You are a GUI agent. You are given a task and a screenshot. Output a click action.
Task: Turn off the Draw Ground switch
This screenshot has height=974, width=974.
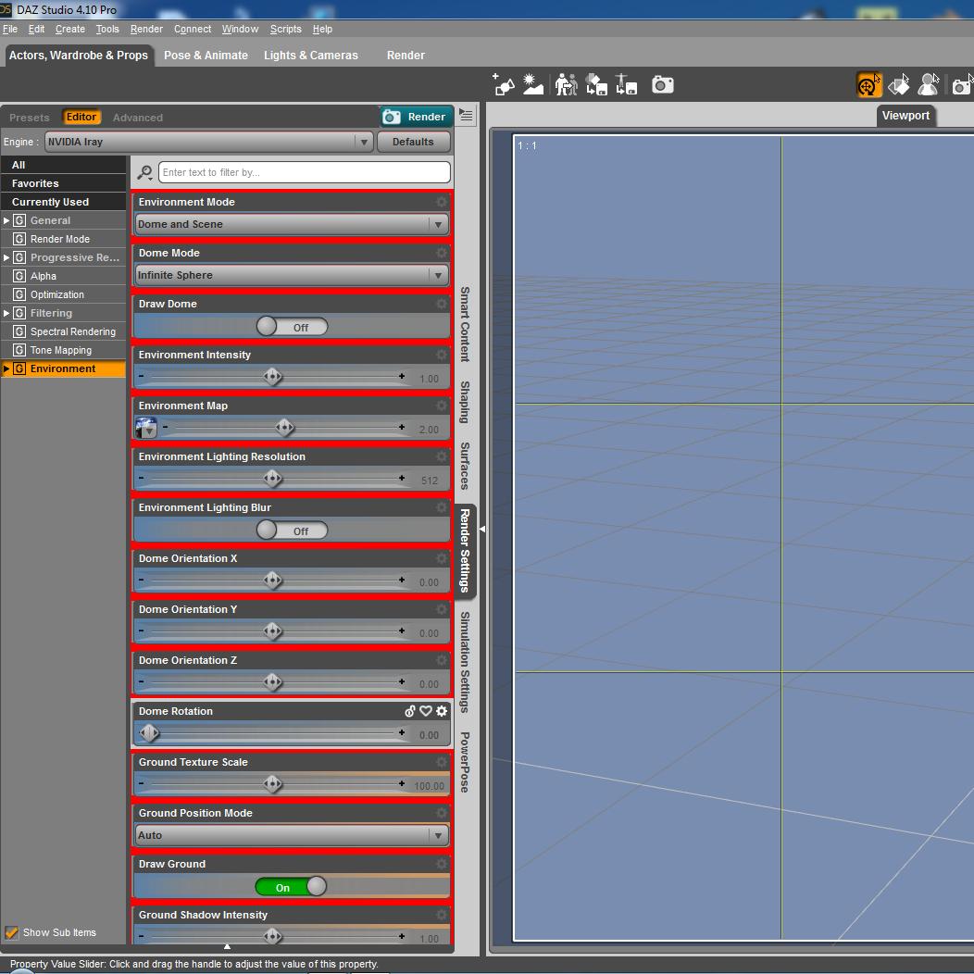291,886
